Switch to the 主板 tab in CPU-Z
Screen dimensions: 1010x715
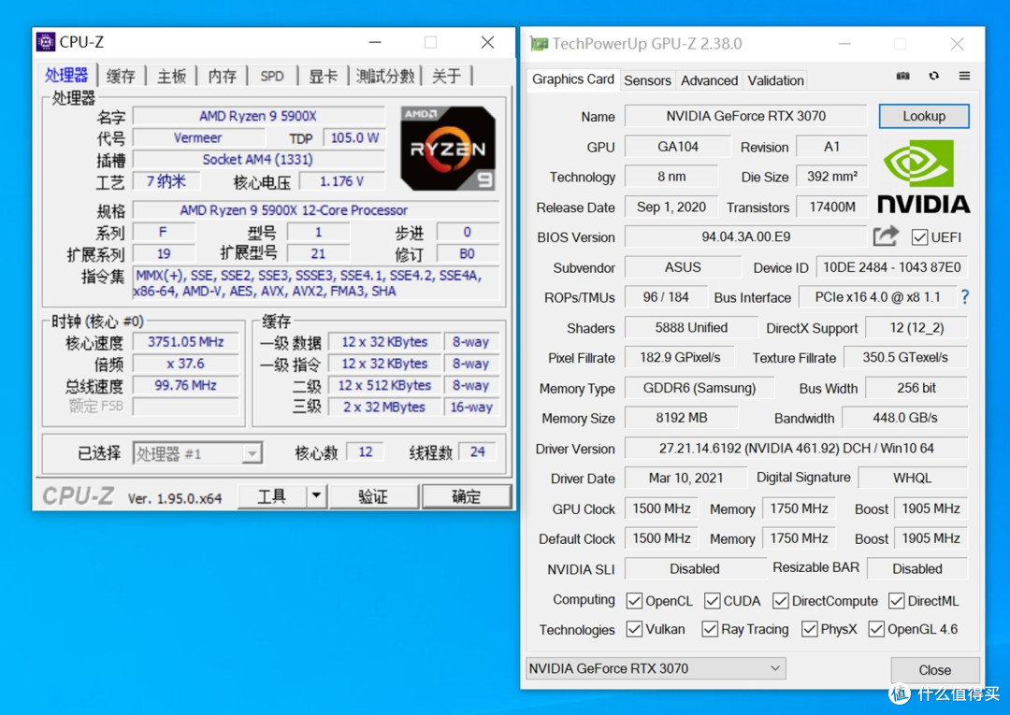pyautogui.click(x=171, y=76)
